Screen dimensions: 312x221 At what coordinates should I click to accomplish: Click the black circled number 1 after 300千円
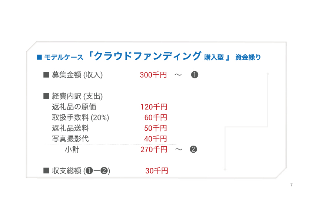(195, 75)
